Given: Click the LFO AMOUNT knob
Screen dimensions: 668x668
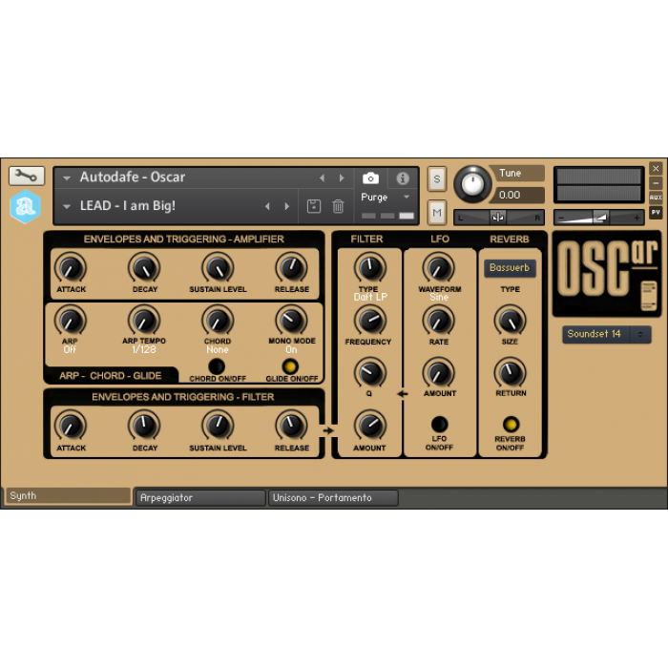Looking at the screenshot, I should click(438, 373).
